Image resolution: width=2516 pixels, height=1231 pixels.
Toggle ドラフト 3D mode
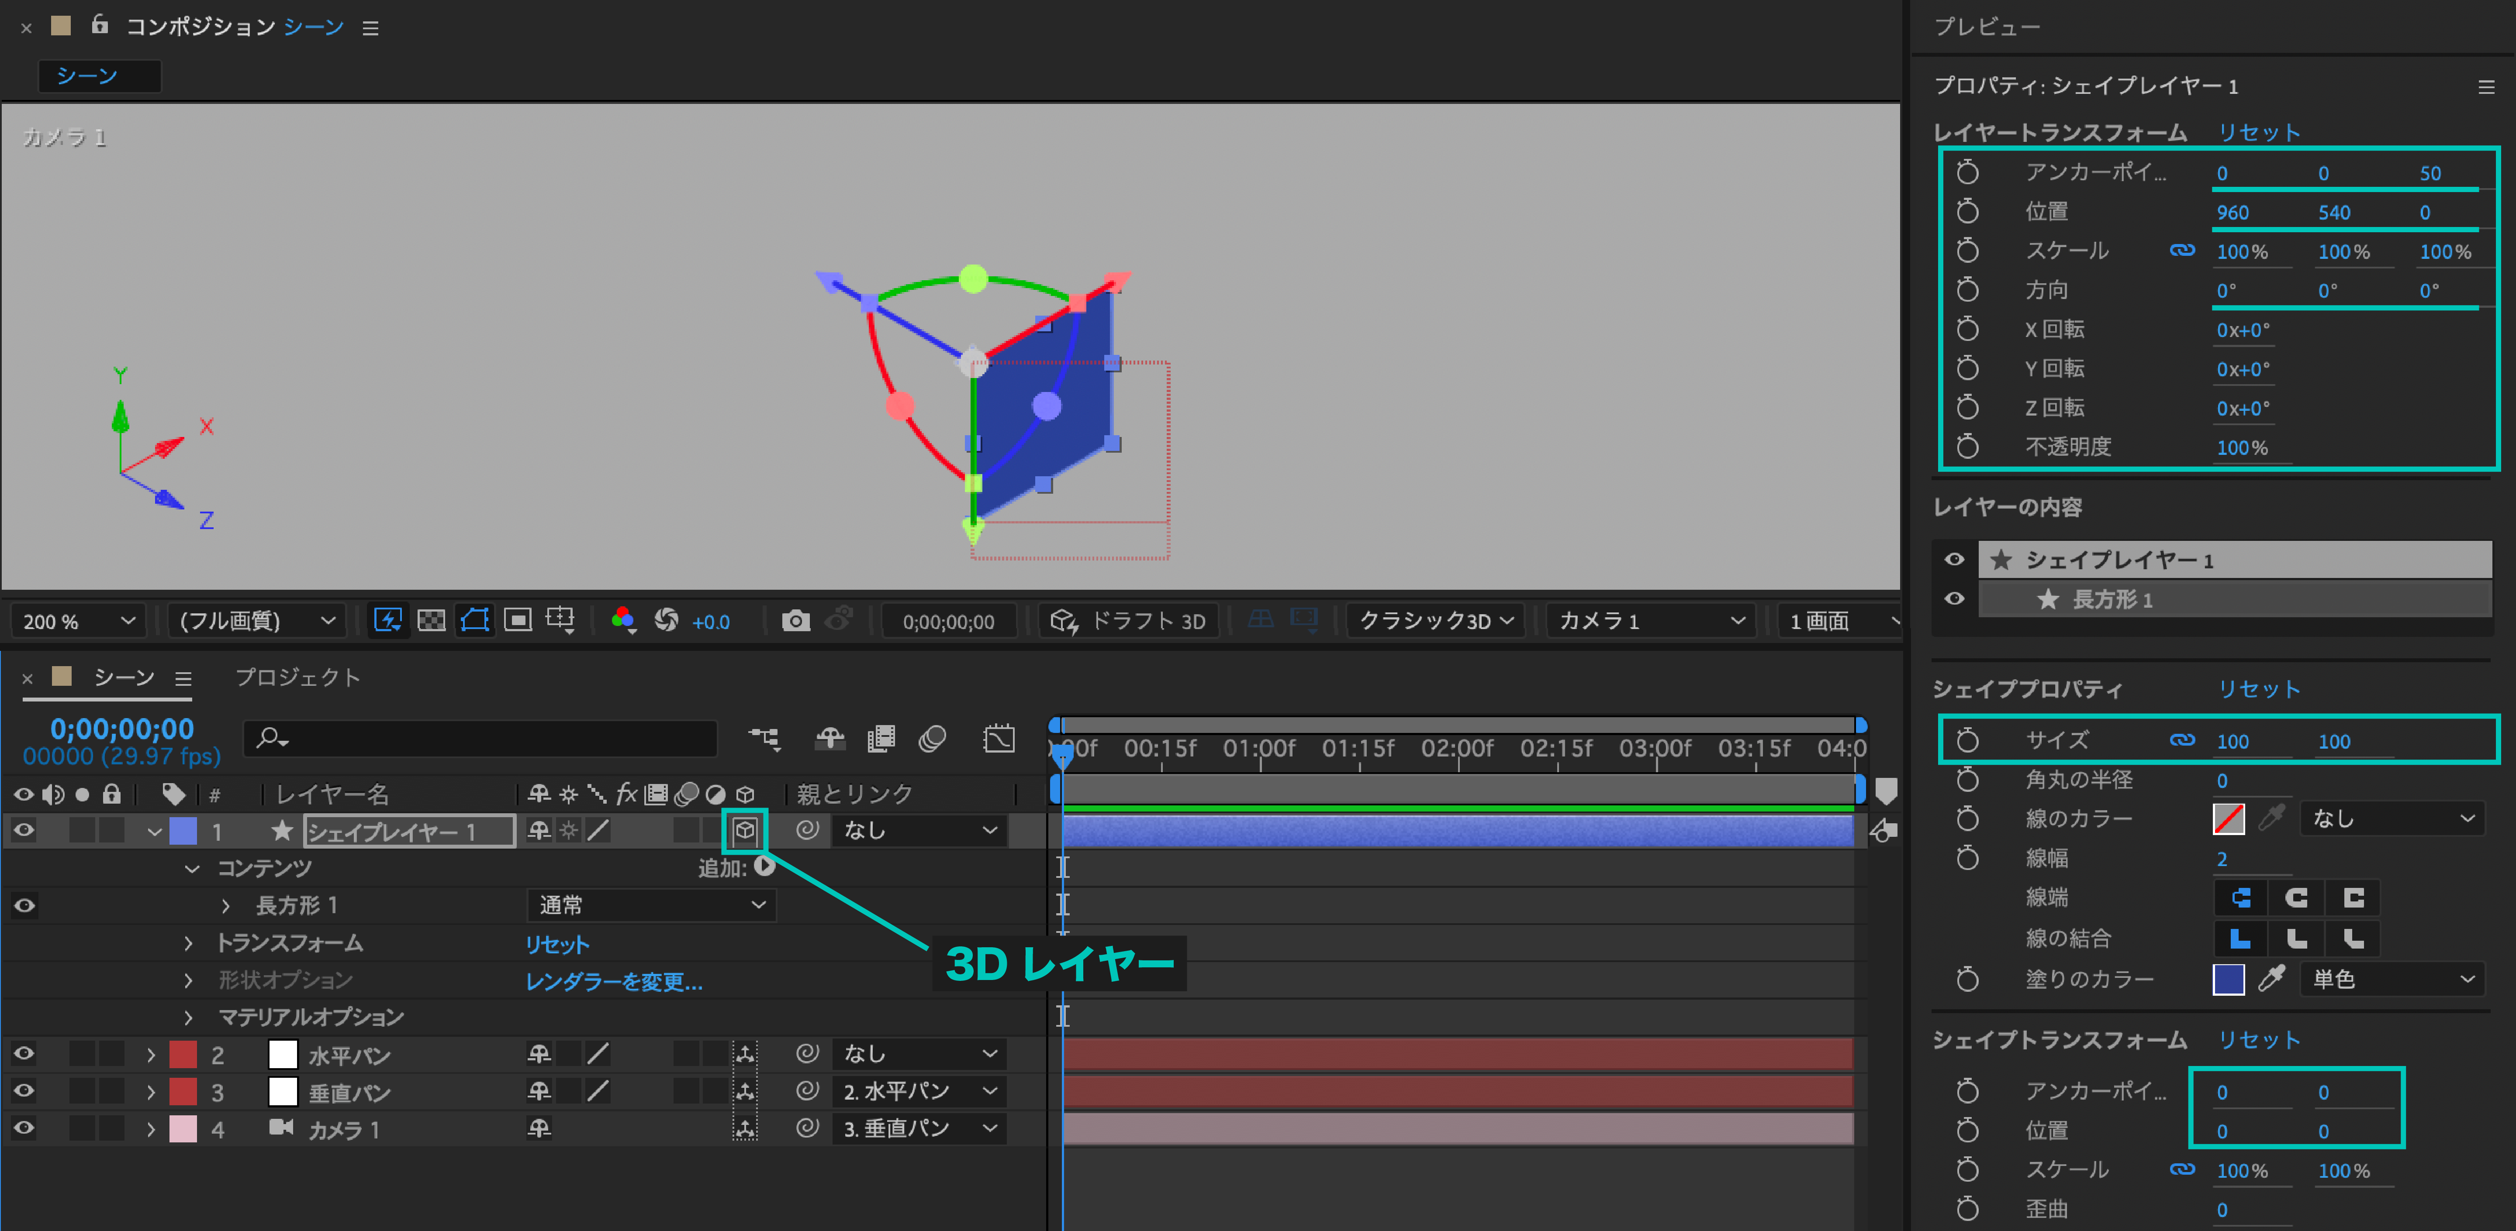[1129, 621]
